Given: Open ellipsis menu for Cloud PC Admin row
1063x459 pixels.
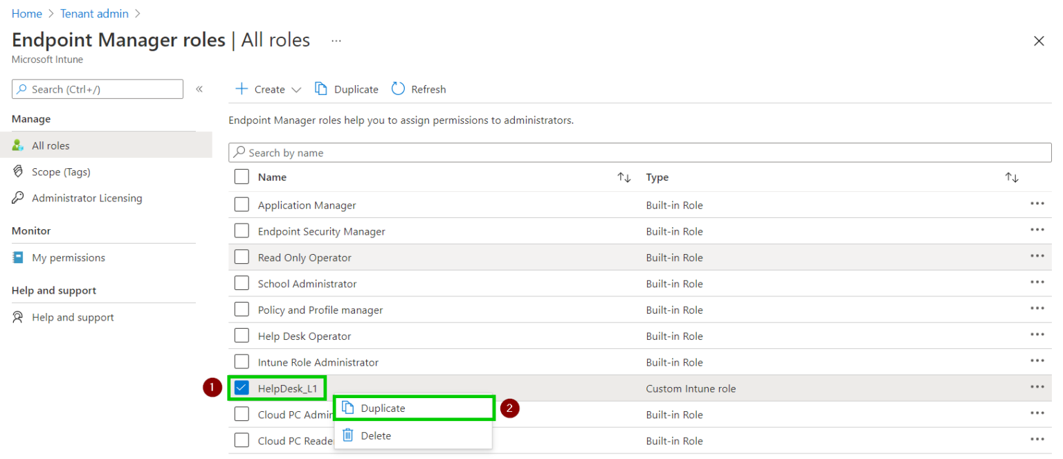Looking at the screenshot, I should [1037, 413].
